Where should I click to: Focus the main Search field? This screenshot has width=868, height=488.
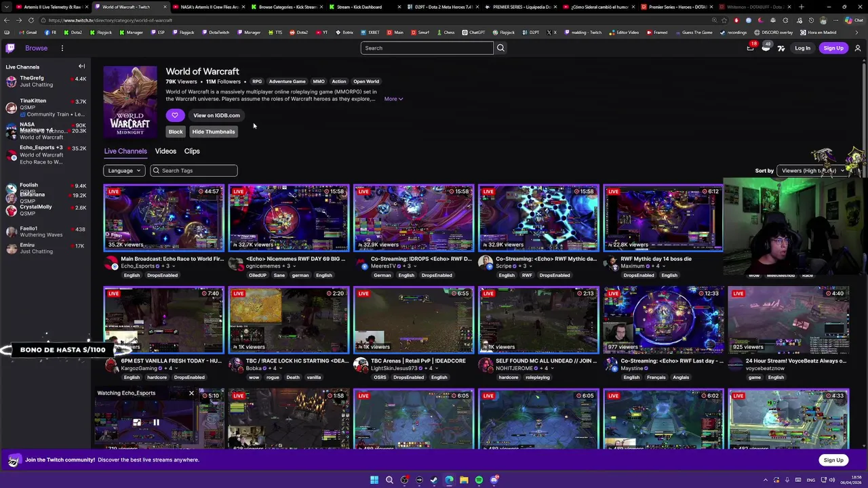click(427, 48)
